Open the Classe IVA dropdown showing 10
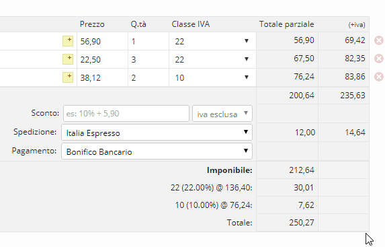 coord(212,77)
